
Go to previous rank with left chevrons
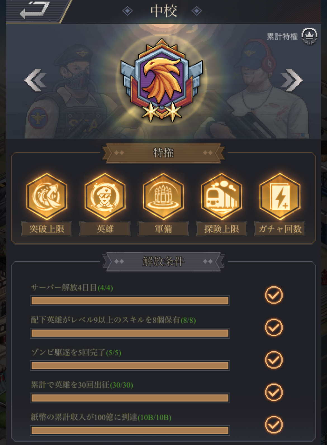tap(35, 80)
